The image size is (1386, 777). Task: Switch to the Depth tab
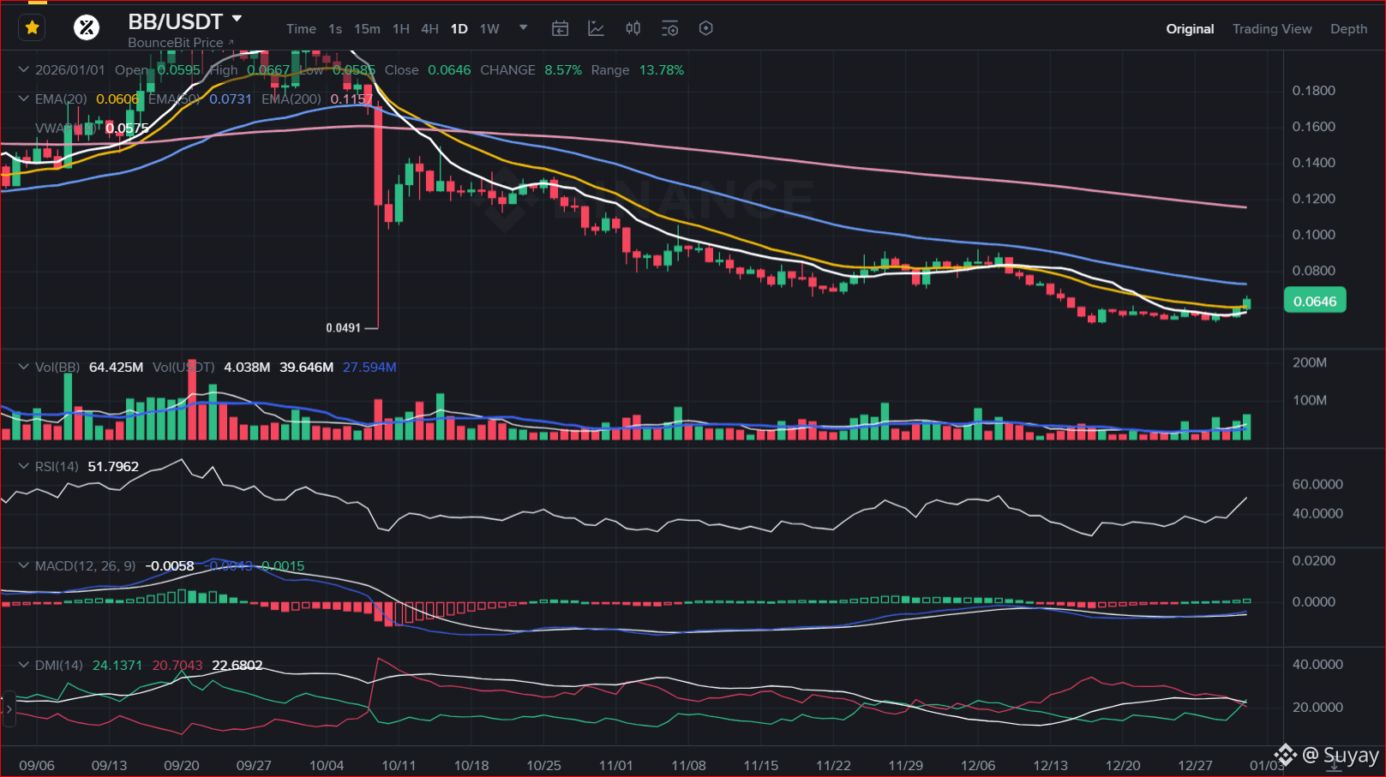(1348, 28)
